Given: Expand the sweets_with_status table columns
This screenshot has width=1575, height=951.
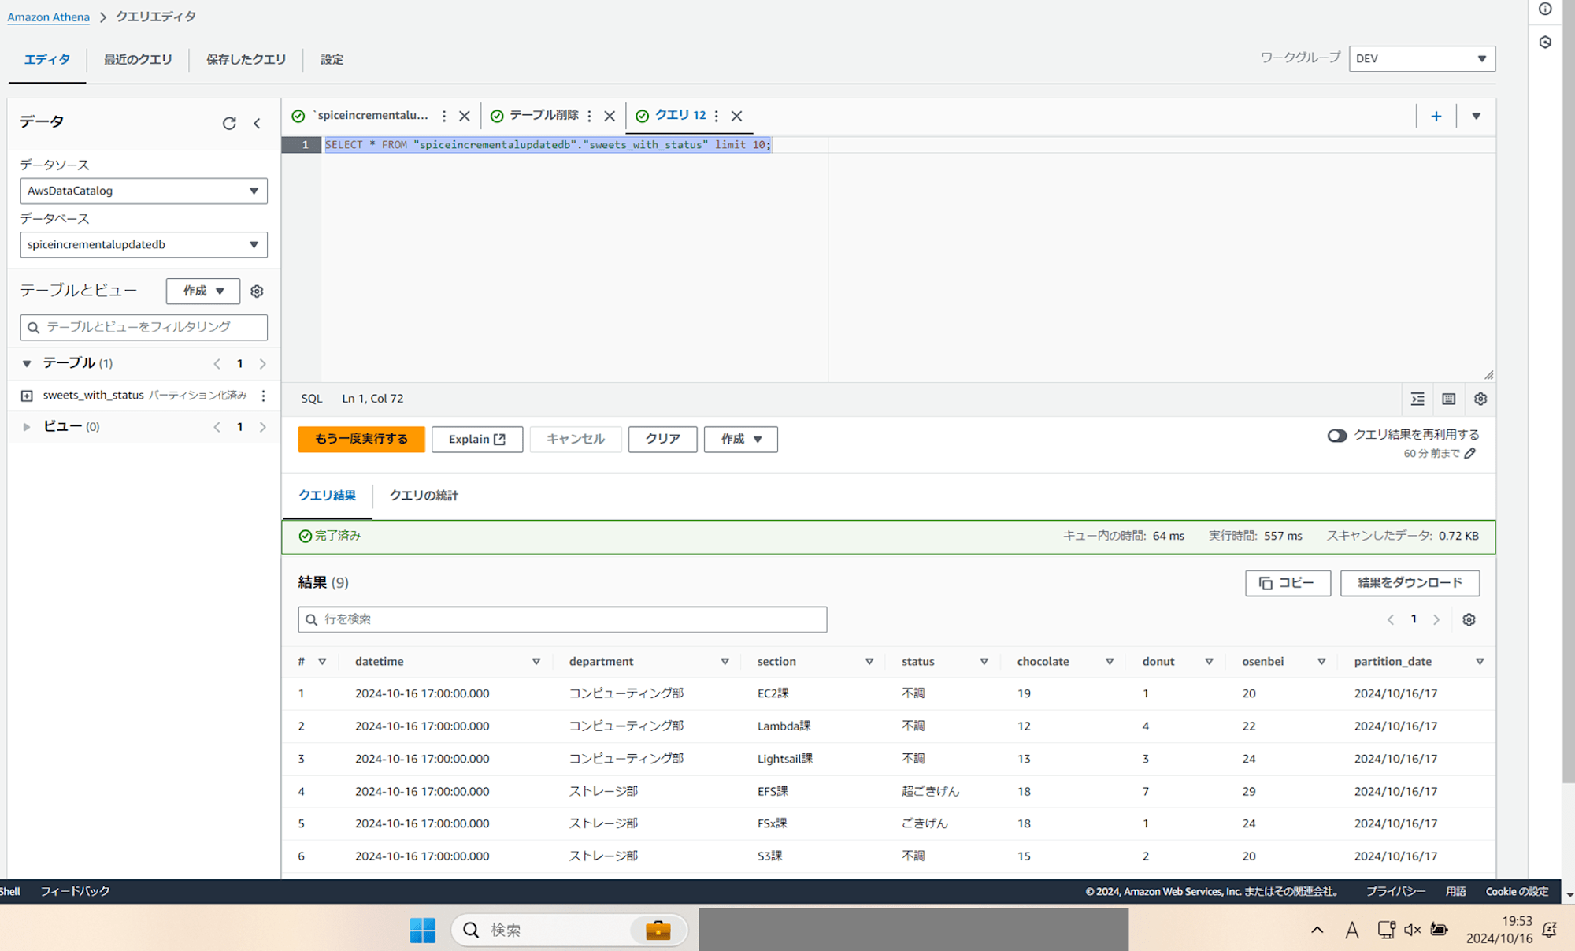Looking at the screenshot, I should click(x=27, y=396).
